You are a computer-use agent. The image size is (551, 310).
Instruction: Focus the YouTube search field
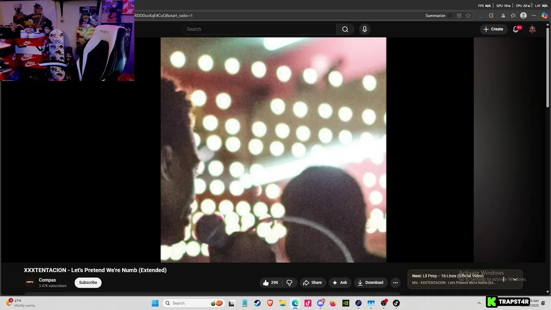tap(259, 29)
